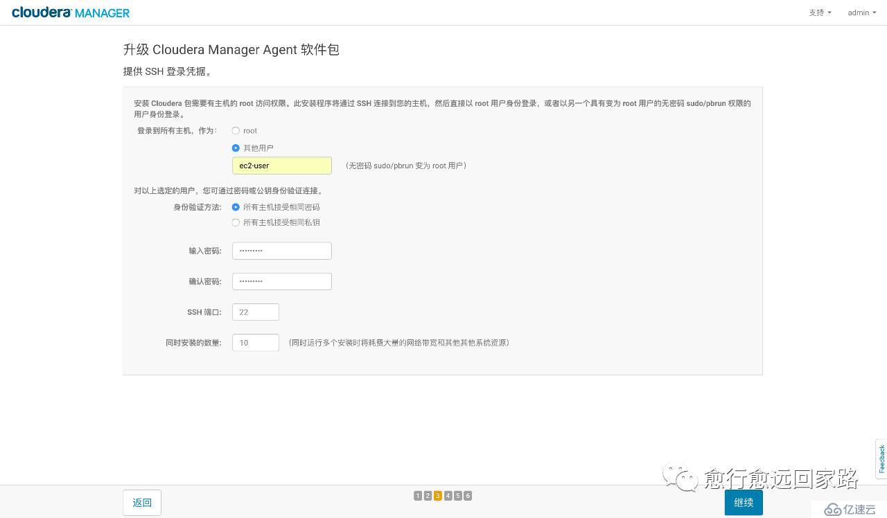Select the root login radio button
This screenshot has height=518, width=887.
point(236,131)
